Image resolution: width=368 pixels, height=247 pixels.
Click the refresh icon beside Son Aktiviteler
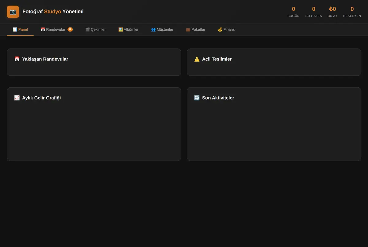pos(197,98)
